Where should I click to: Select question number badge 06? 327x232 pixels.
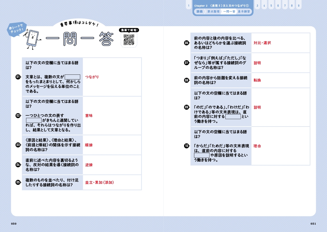tap(187, 43)
